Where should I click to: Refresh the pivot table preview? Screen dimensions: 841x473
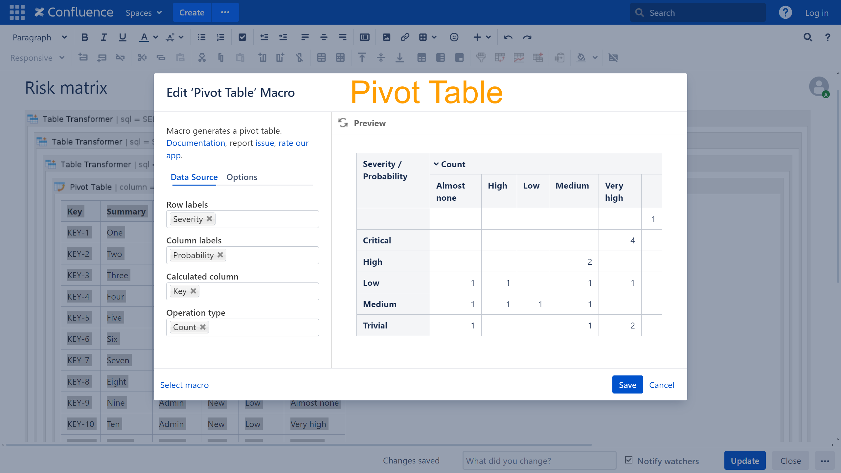[x=343, y=123]
